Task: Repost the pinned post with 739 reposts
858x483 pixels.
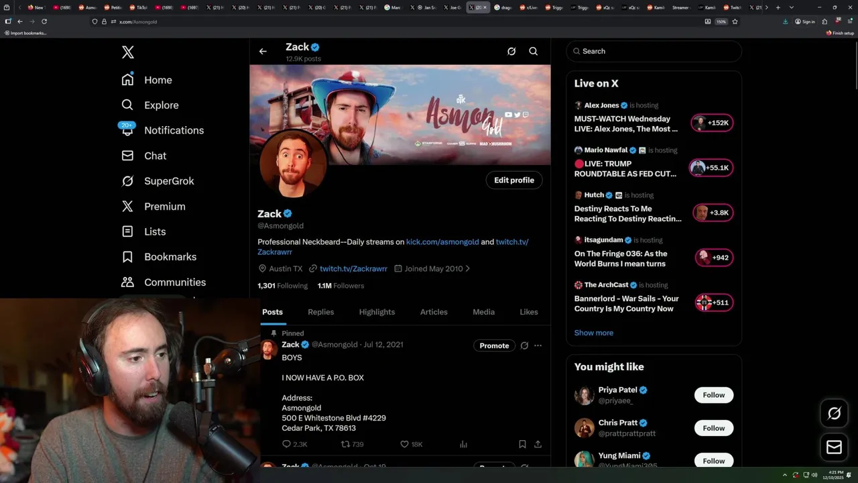Action: tap(353, 444)
